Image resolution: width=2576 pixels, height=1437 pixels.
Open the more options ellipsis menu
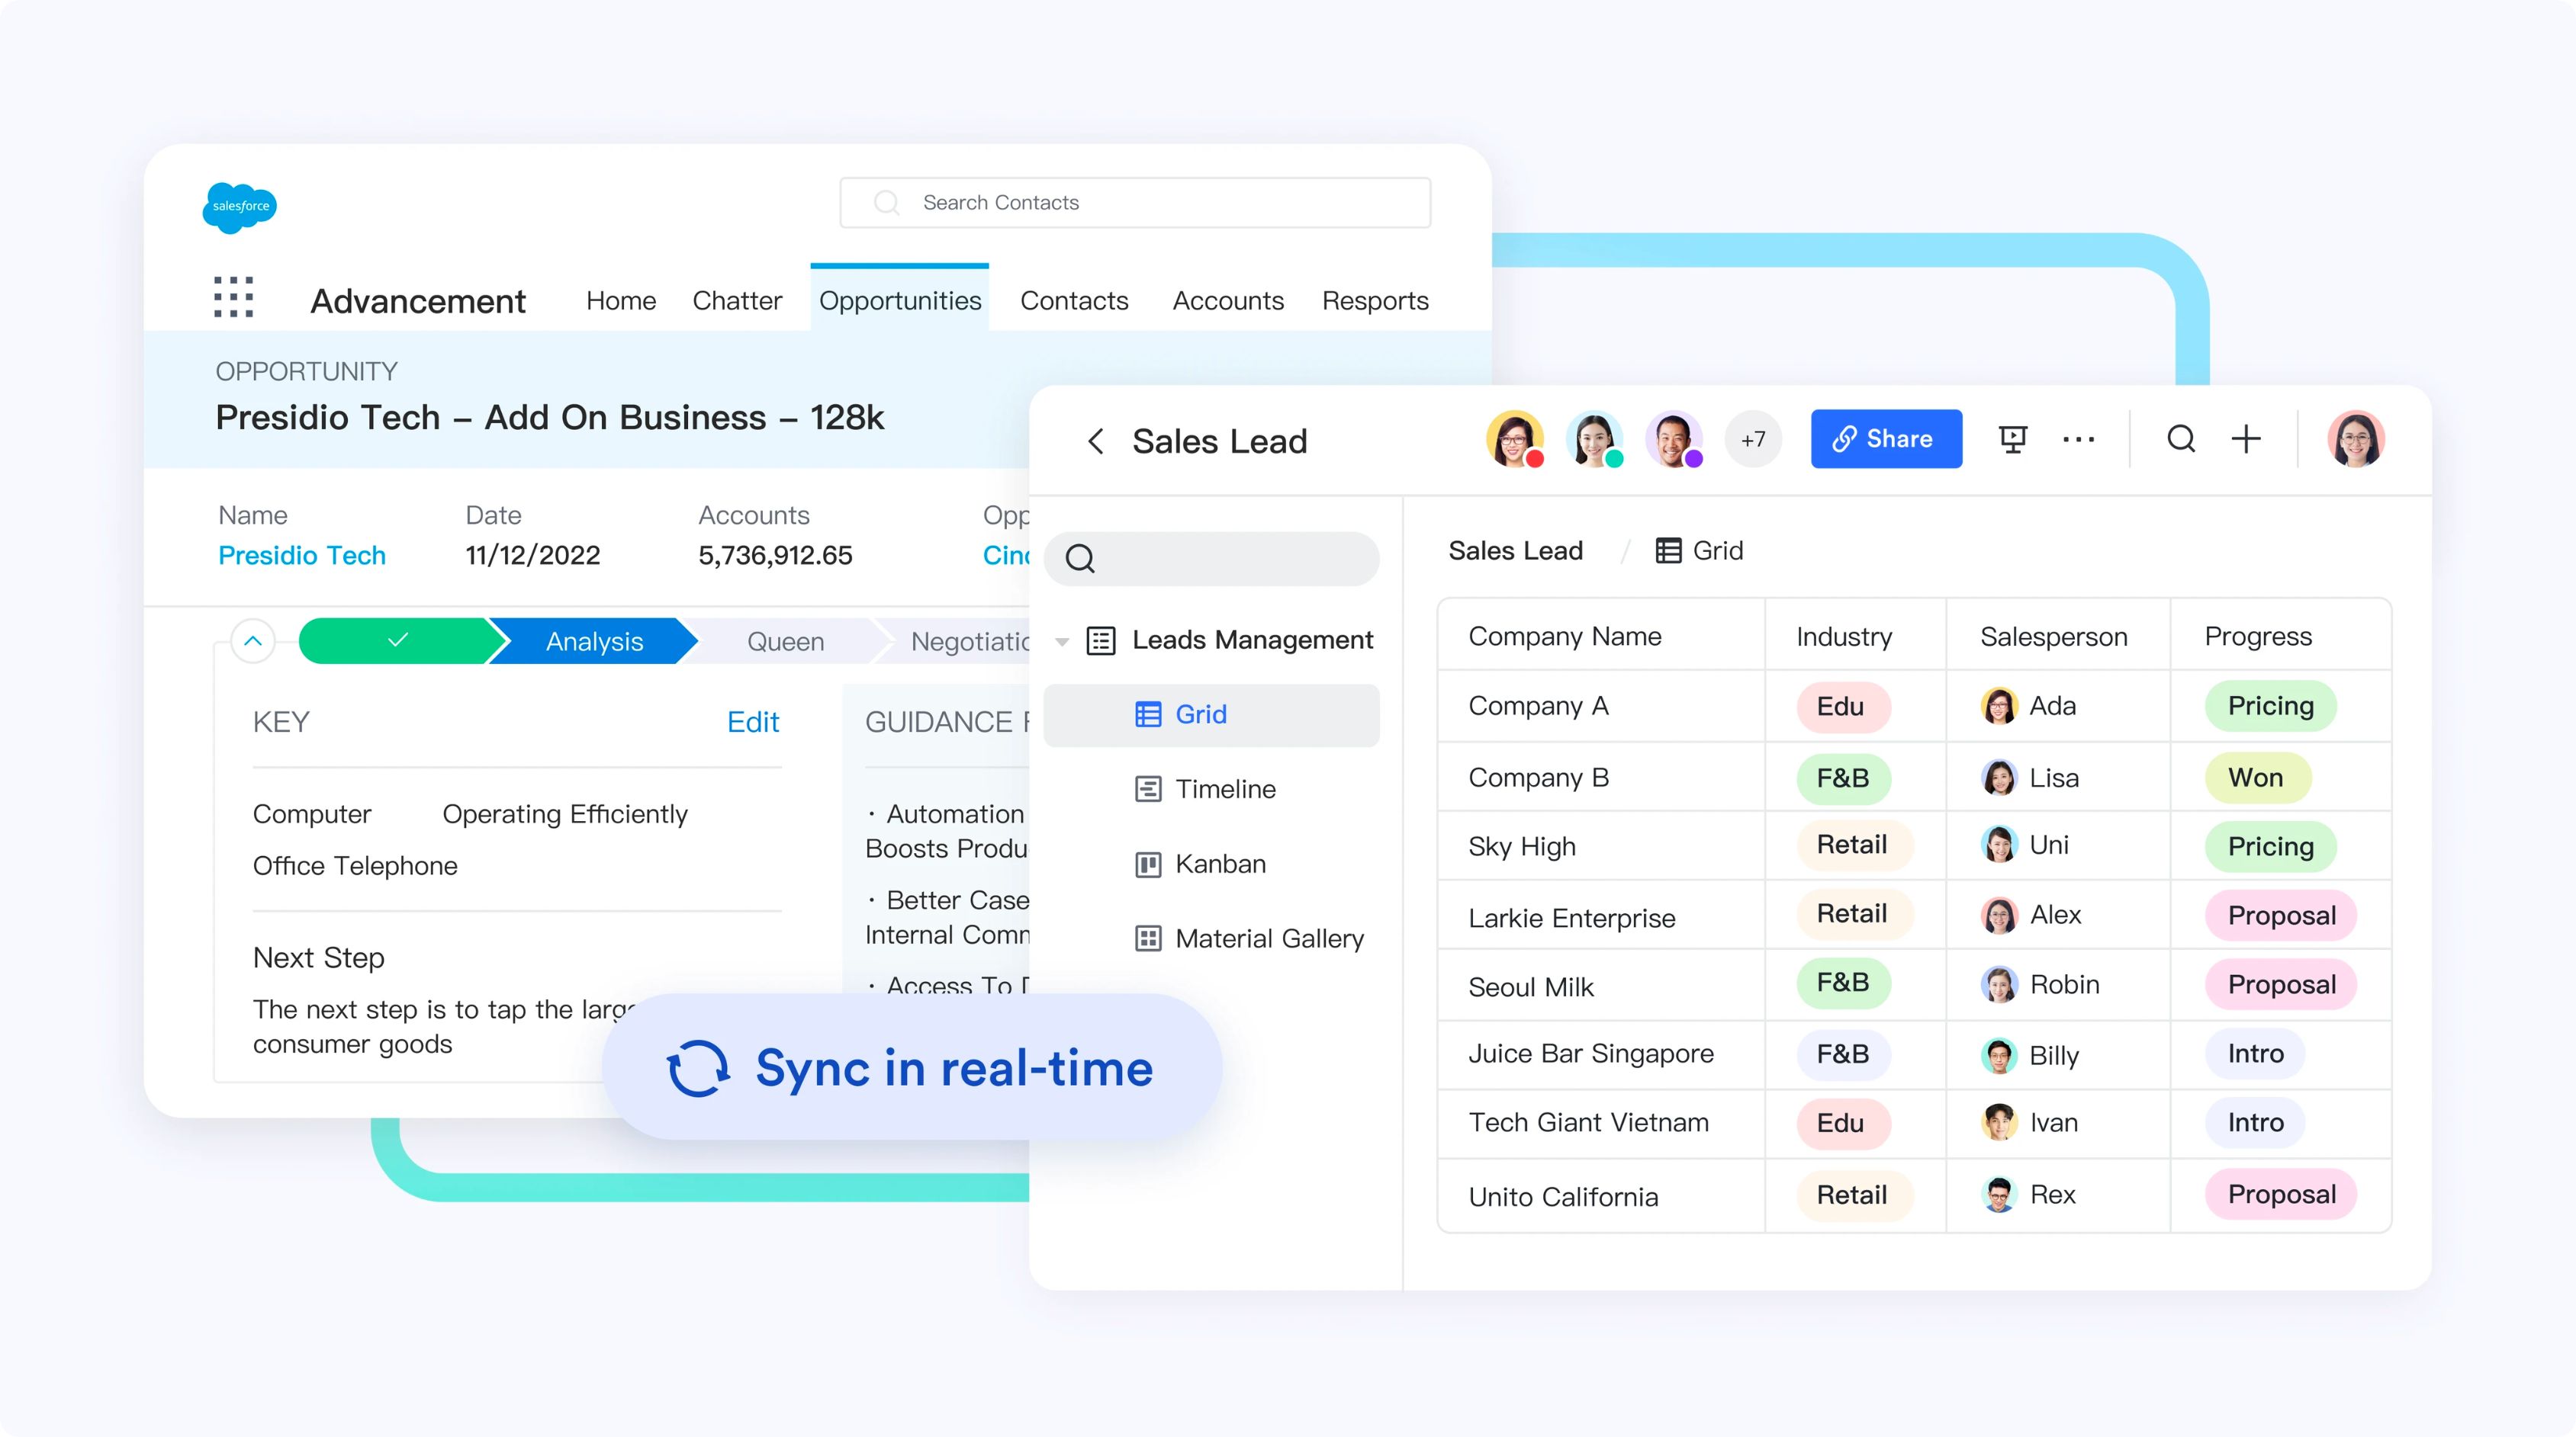(2080, 438)
